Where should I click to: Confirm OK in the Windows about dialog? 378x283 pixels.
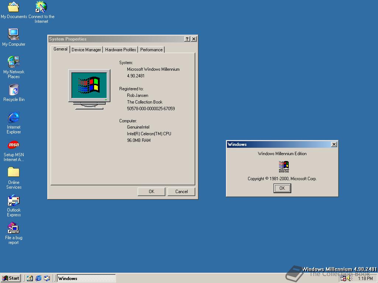pyautogui.click(x=282, y=188)
